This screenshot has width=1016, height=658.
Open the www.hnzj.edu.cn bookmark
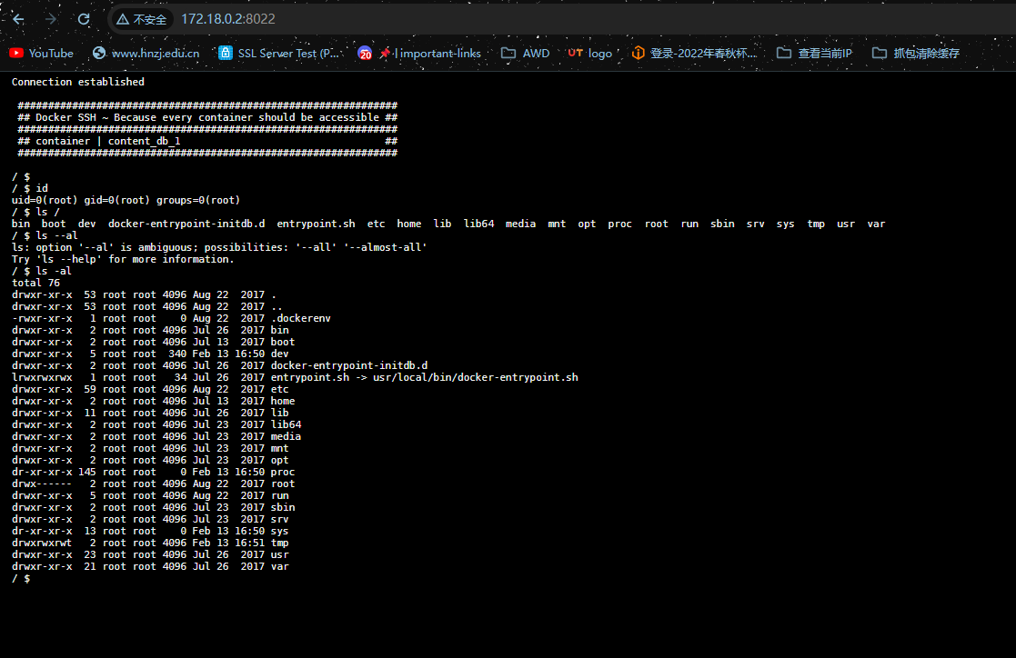click(x=146, y=53)
